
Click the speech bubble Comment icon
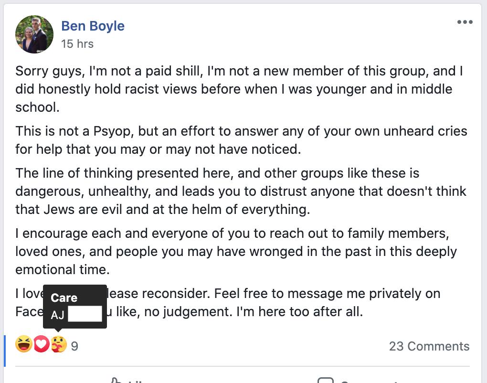click(x=325, y=381)
